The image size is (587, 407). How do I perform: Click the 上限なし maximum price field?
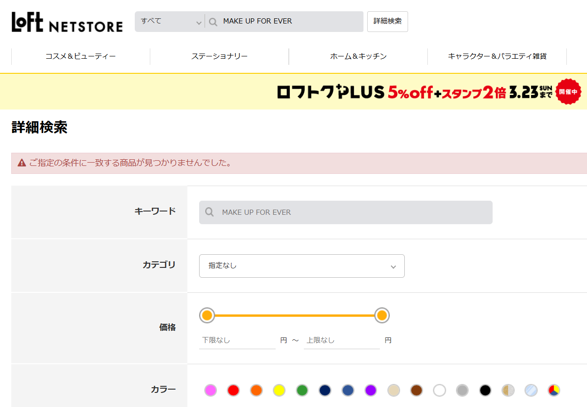[342, 340]
